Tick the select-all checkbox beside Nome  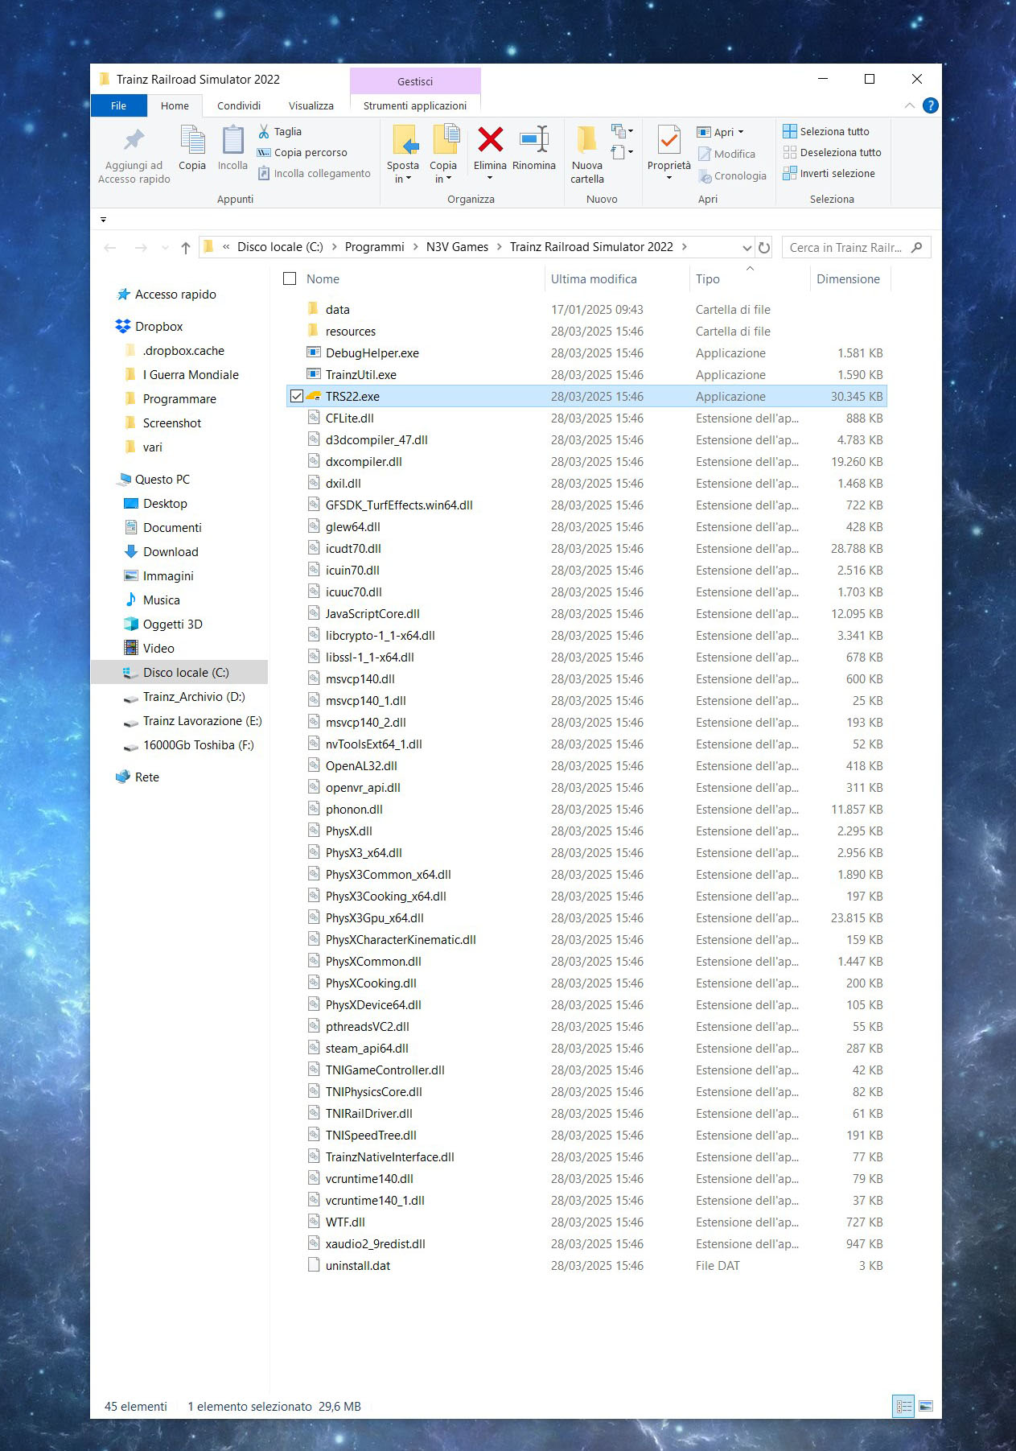click(290, 278)
